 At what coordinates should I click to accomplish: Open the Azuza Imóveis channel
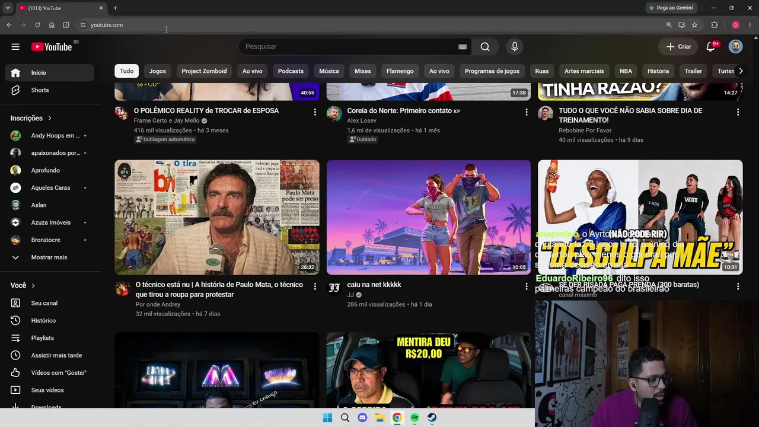click(x=50, y=222)
